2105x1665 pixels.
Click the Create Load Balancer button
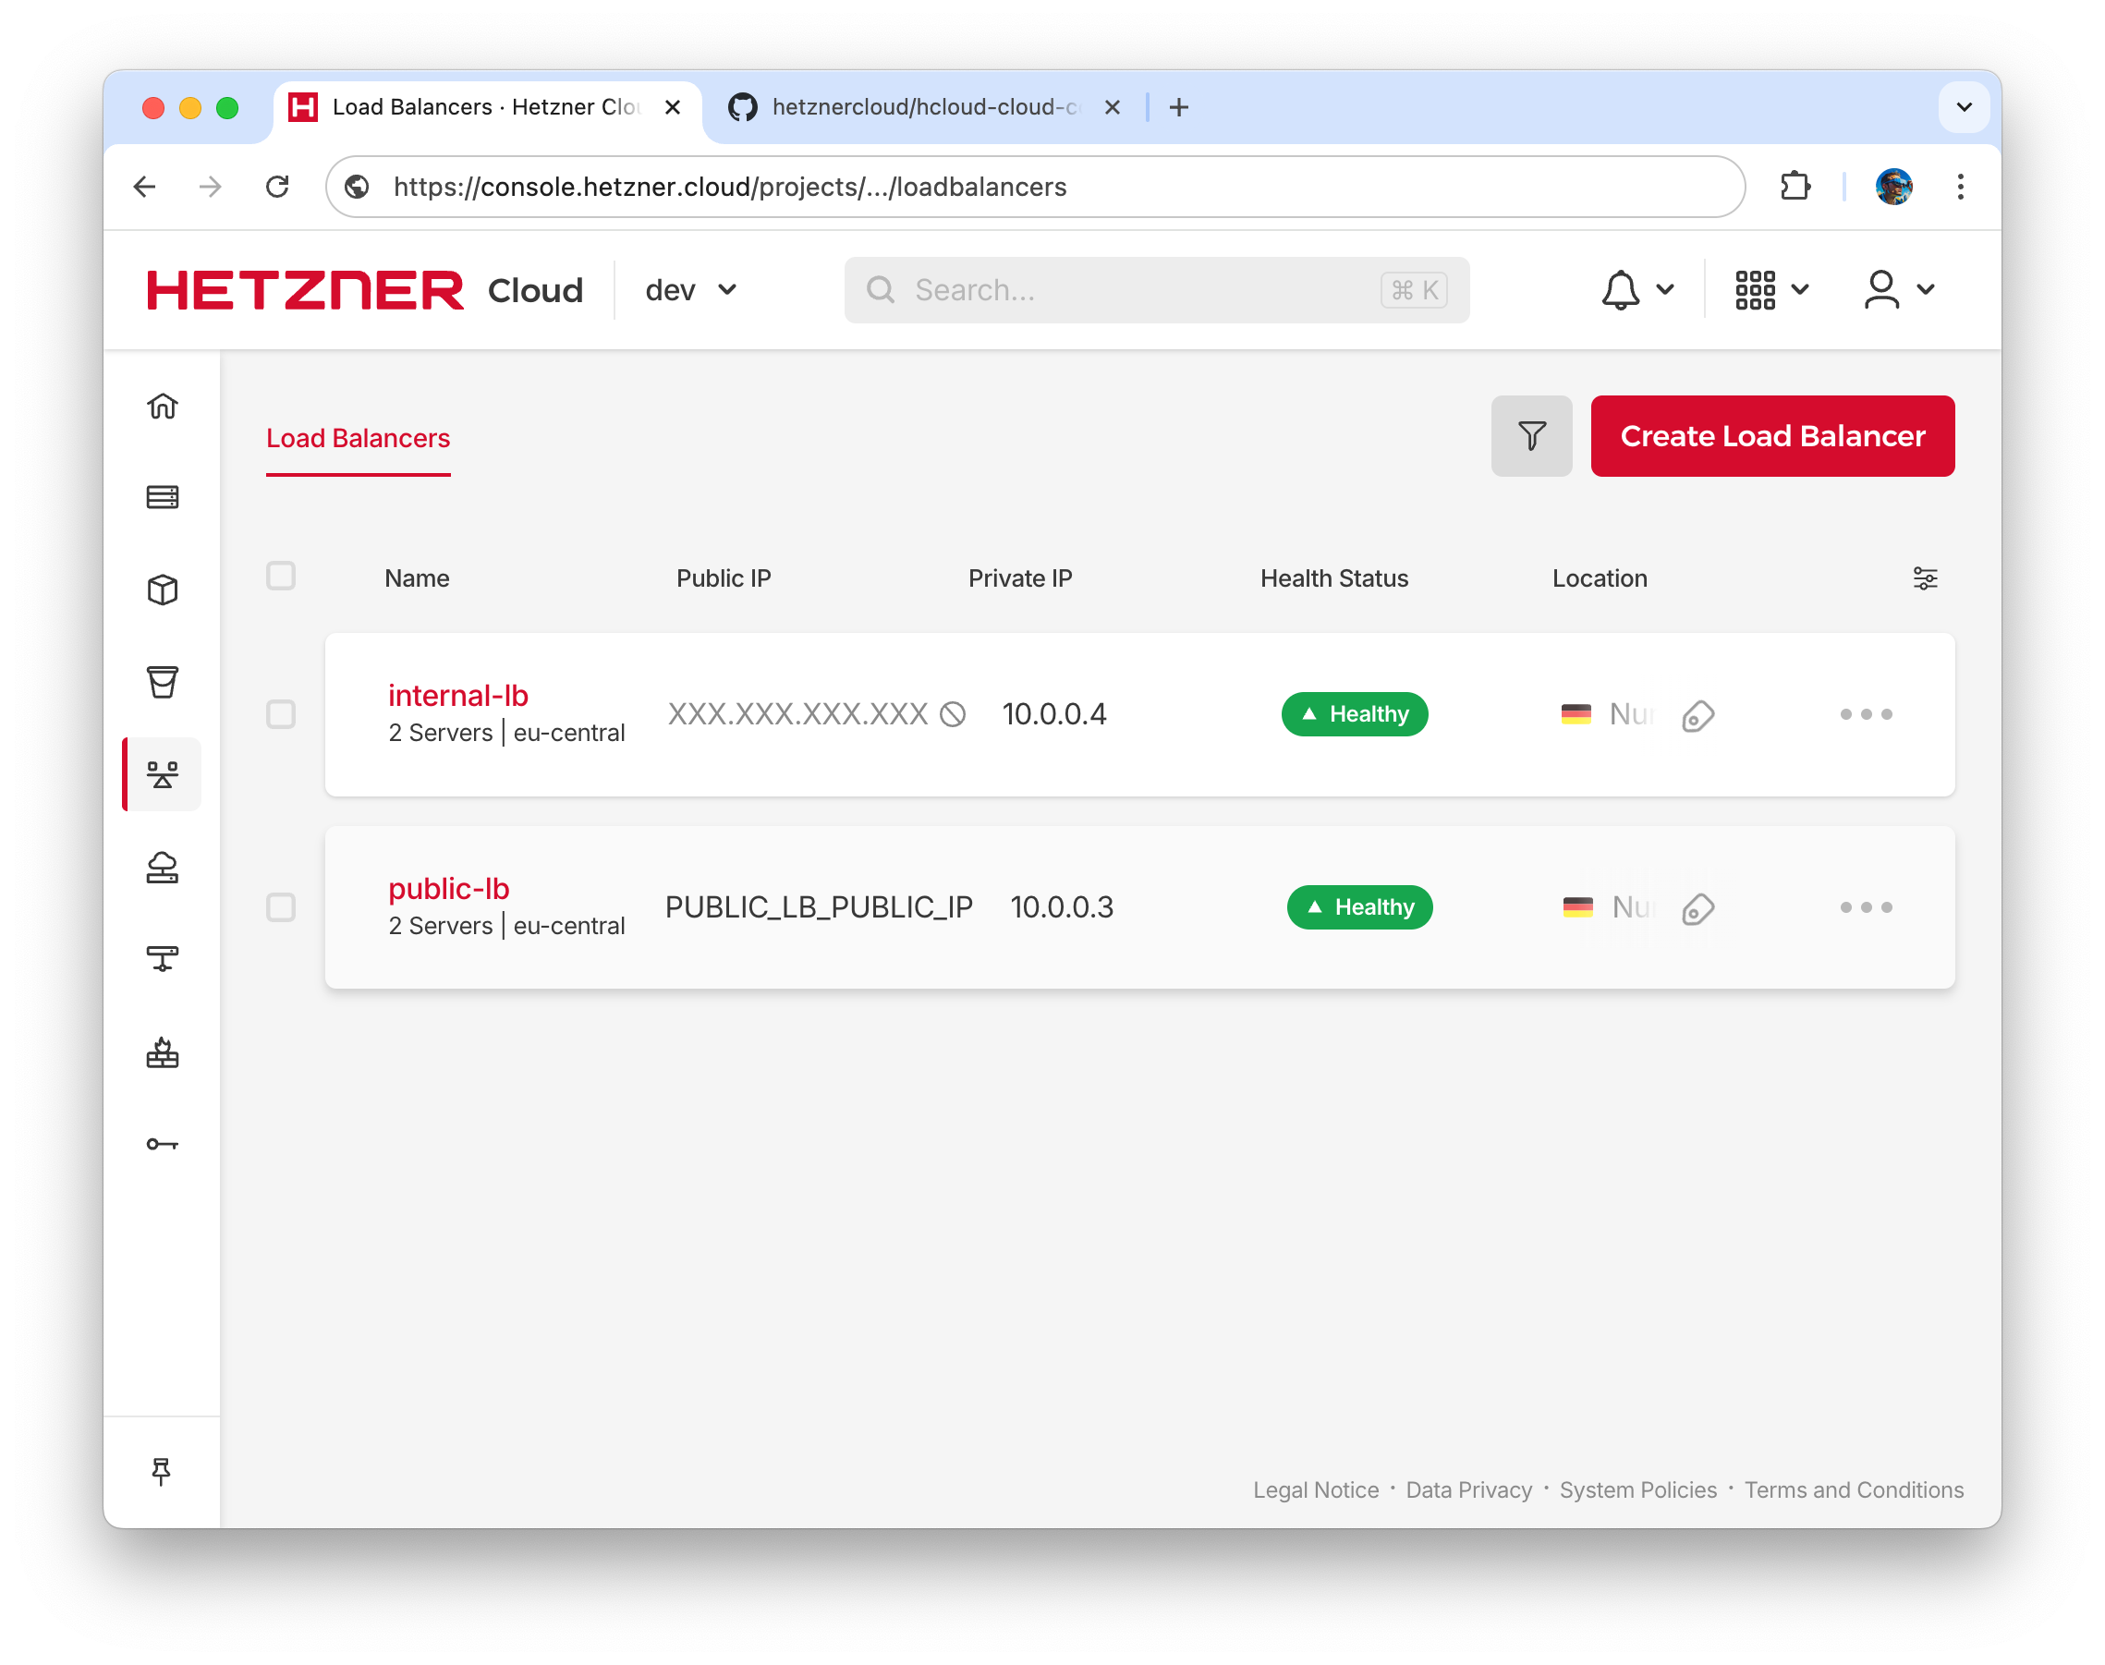[x=1771, y=436]
